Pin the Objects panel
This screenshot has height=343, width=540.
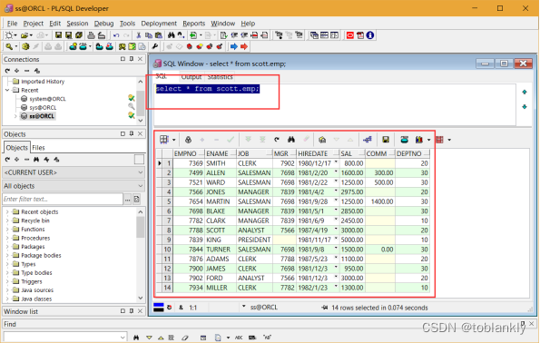(132, 133)
